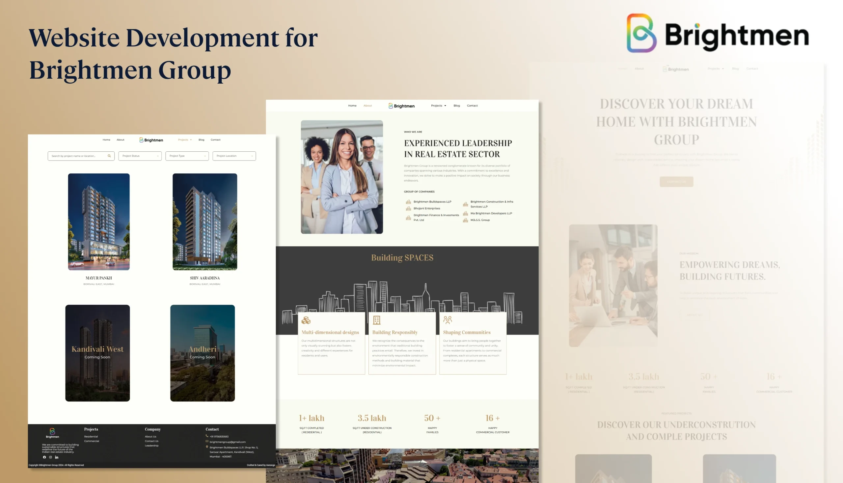Open the Project Status dropdown
Screen dimensions: 843x483
tap(140, 156)
